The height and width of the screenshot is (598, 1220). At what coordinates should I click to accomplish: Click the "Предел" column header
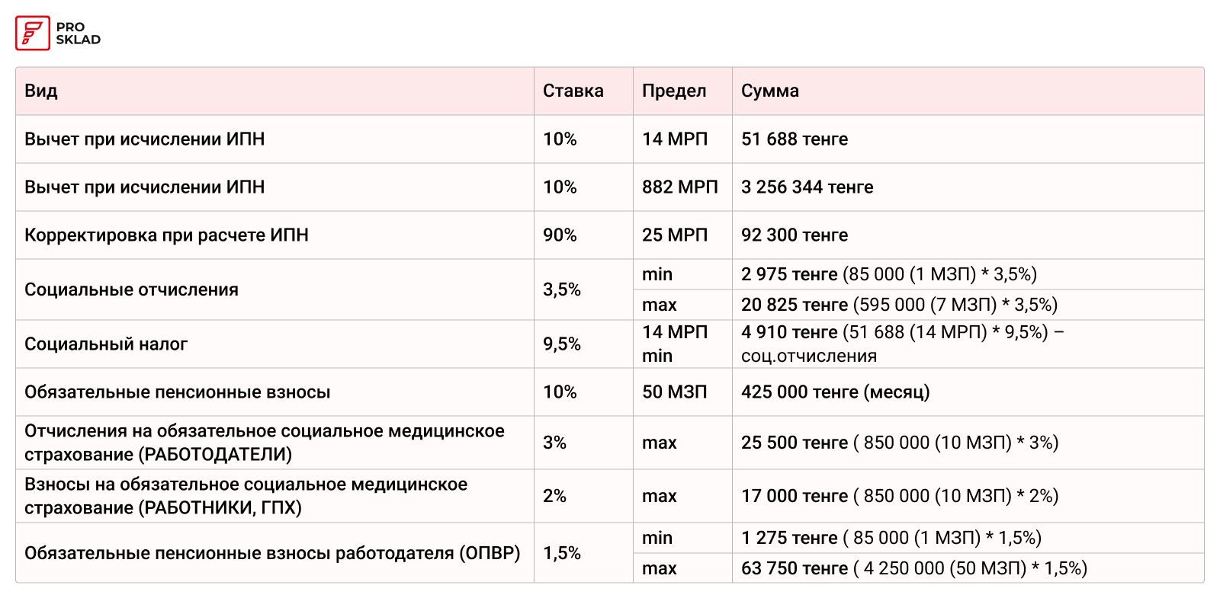674,91
